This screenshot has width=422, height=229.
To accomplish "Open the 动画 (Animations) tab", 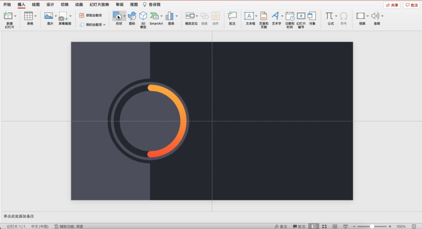I will click(79, 5).
